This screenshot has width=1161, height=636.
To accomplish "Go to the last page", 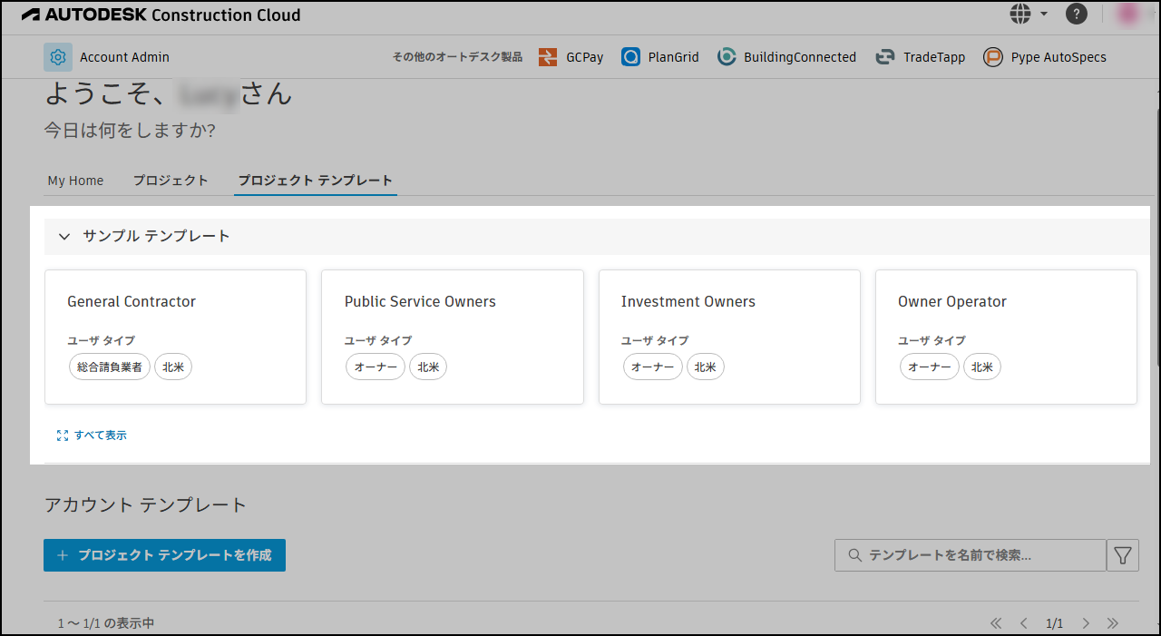I will click(1113, 623).
